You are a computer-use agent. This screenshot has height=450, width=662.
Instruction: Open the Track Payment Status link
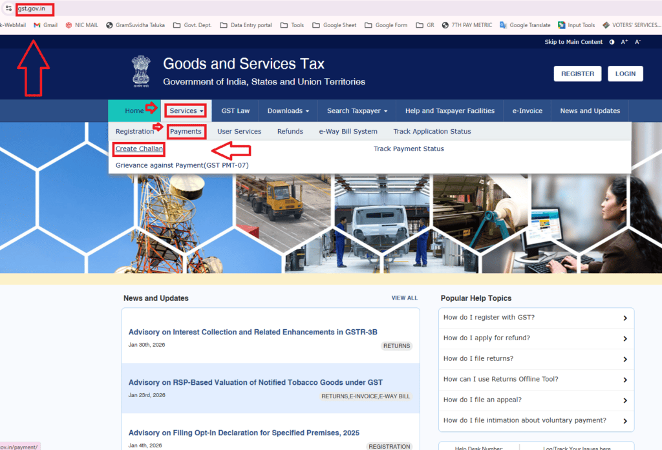point(409,149)
